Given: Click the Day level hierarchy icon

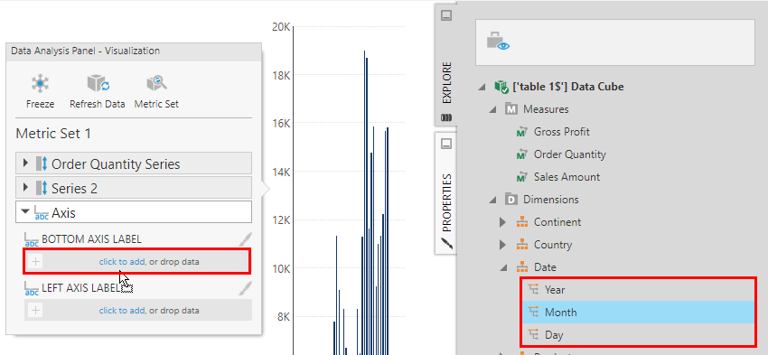Looking at the screenshot, I should point(533,334).
